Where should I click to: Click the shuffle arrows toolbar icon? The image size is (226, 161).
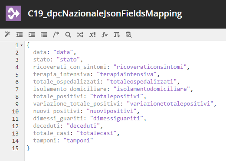coord(80,35)
